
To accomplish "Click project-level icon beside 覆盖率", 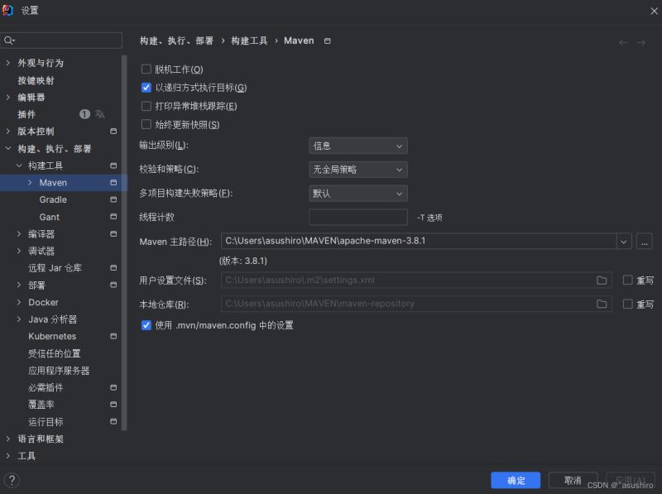I will tap(113, 404).
